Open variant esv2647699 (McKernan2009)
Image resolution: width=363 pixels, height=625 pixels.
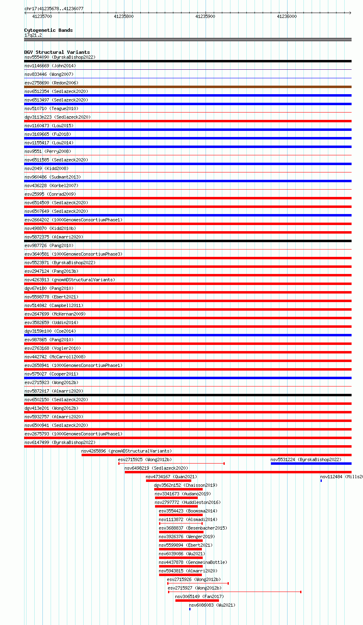(x=55, y=314)
